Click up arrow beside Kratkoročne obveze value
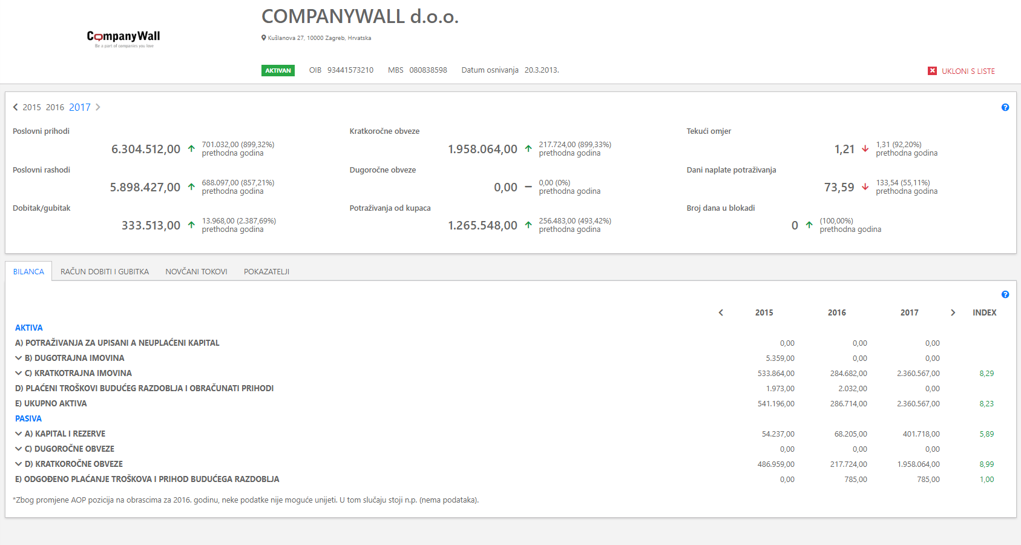The width and height of the screenshot is (1021, 545). [528, 148]
